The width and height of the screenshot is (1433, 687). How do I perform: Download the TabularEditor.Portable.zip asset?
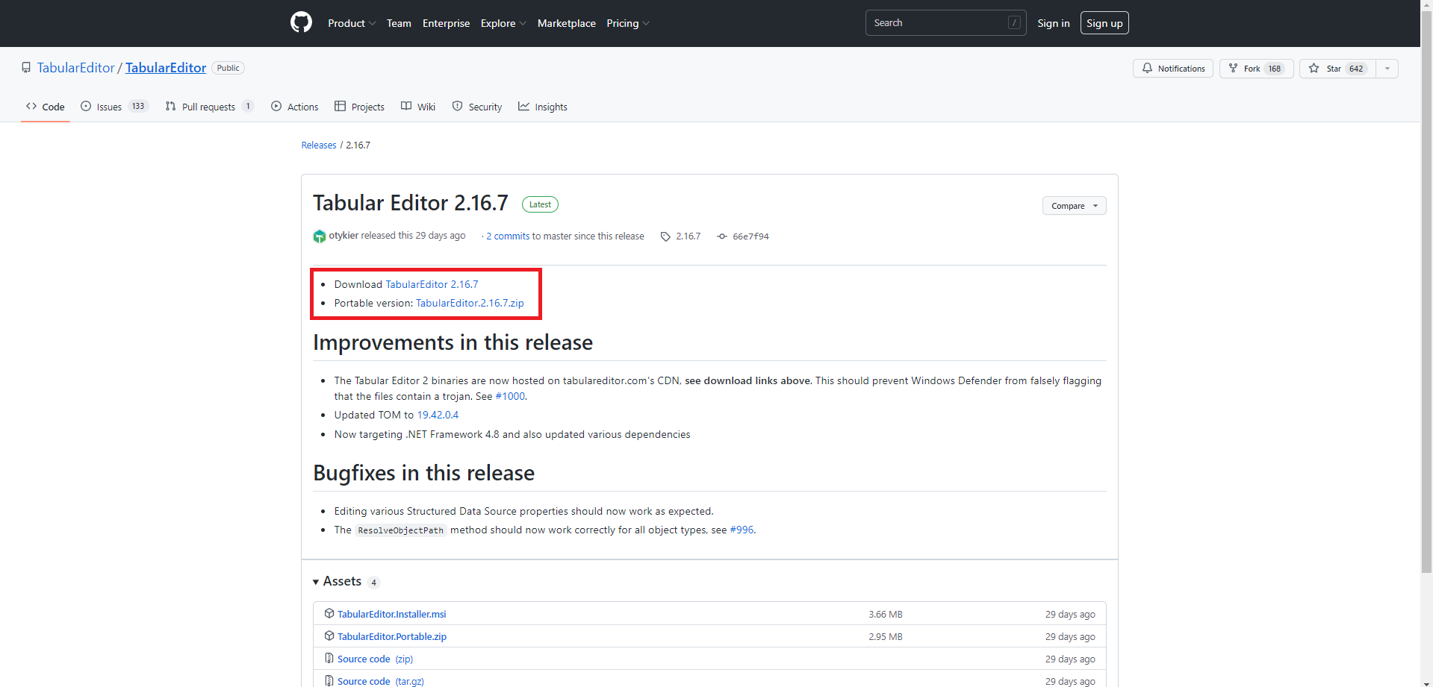click(392, 637)
